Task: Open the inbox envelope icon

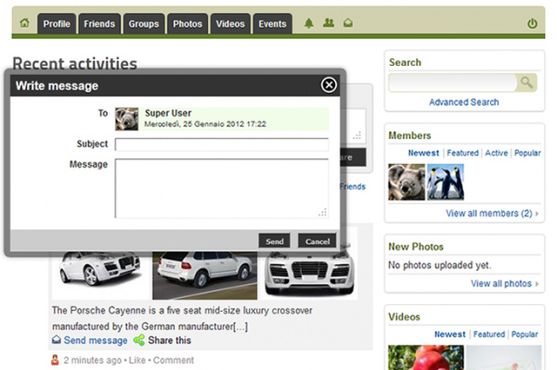Action: [x=348, y=23]
